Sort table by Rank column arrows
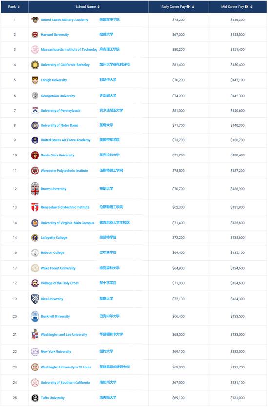This screenshot has height=407, width=268. (19, 7)
